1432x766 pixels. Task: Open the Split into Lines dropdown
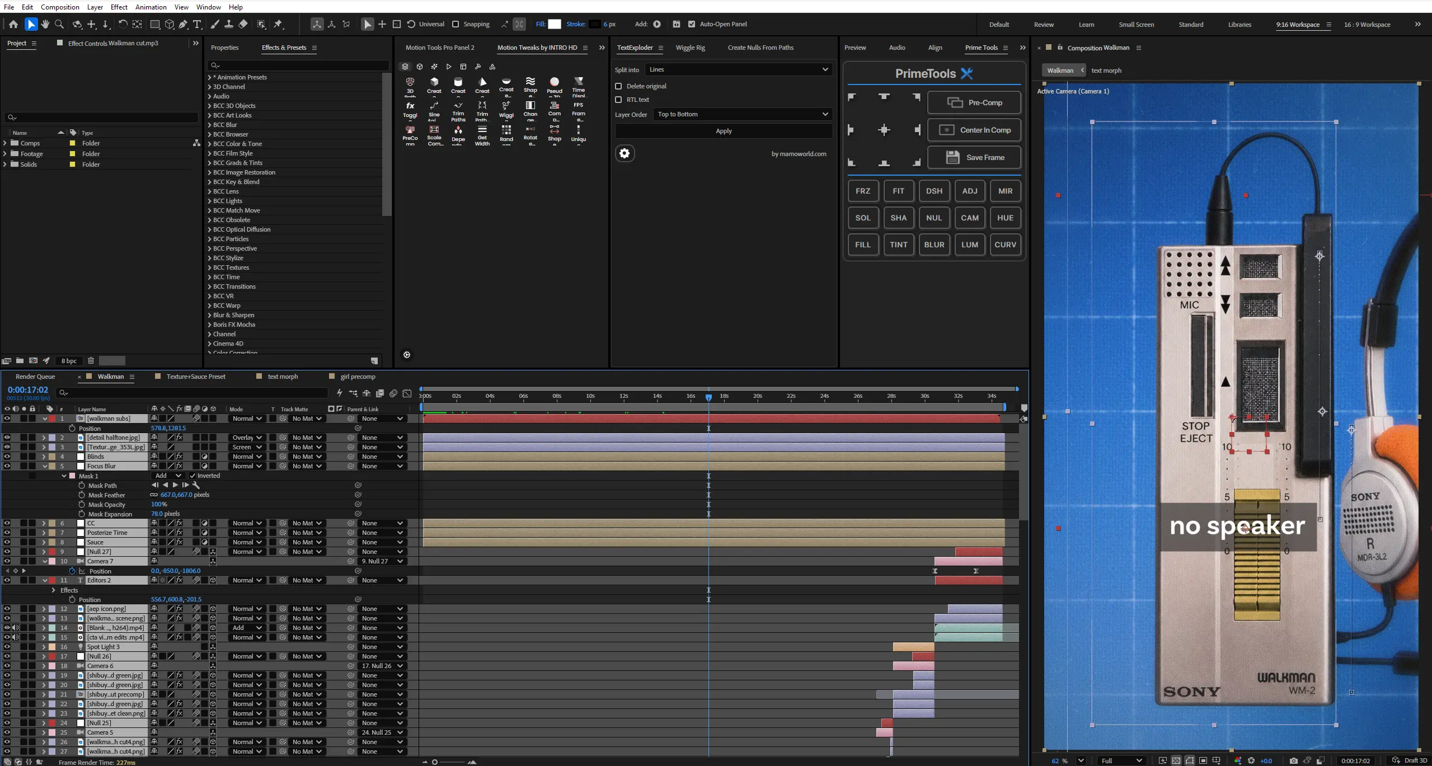[x=738, y=69]
